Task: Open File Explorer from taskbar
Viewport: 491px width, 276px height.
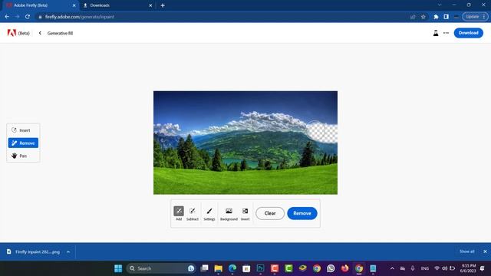Action: tap(218, 268)
